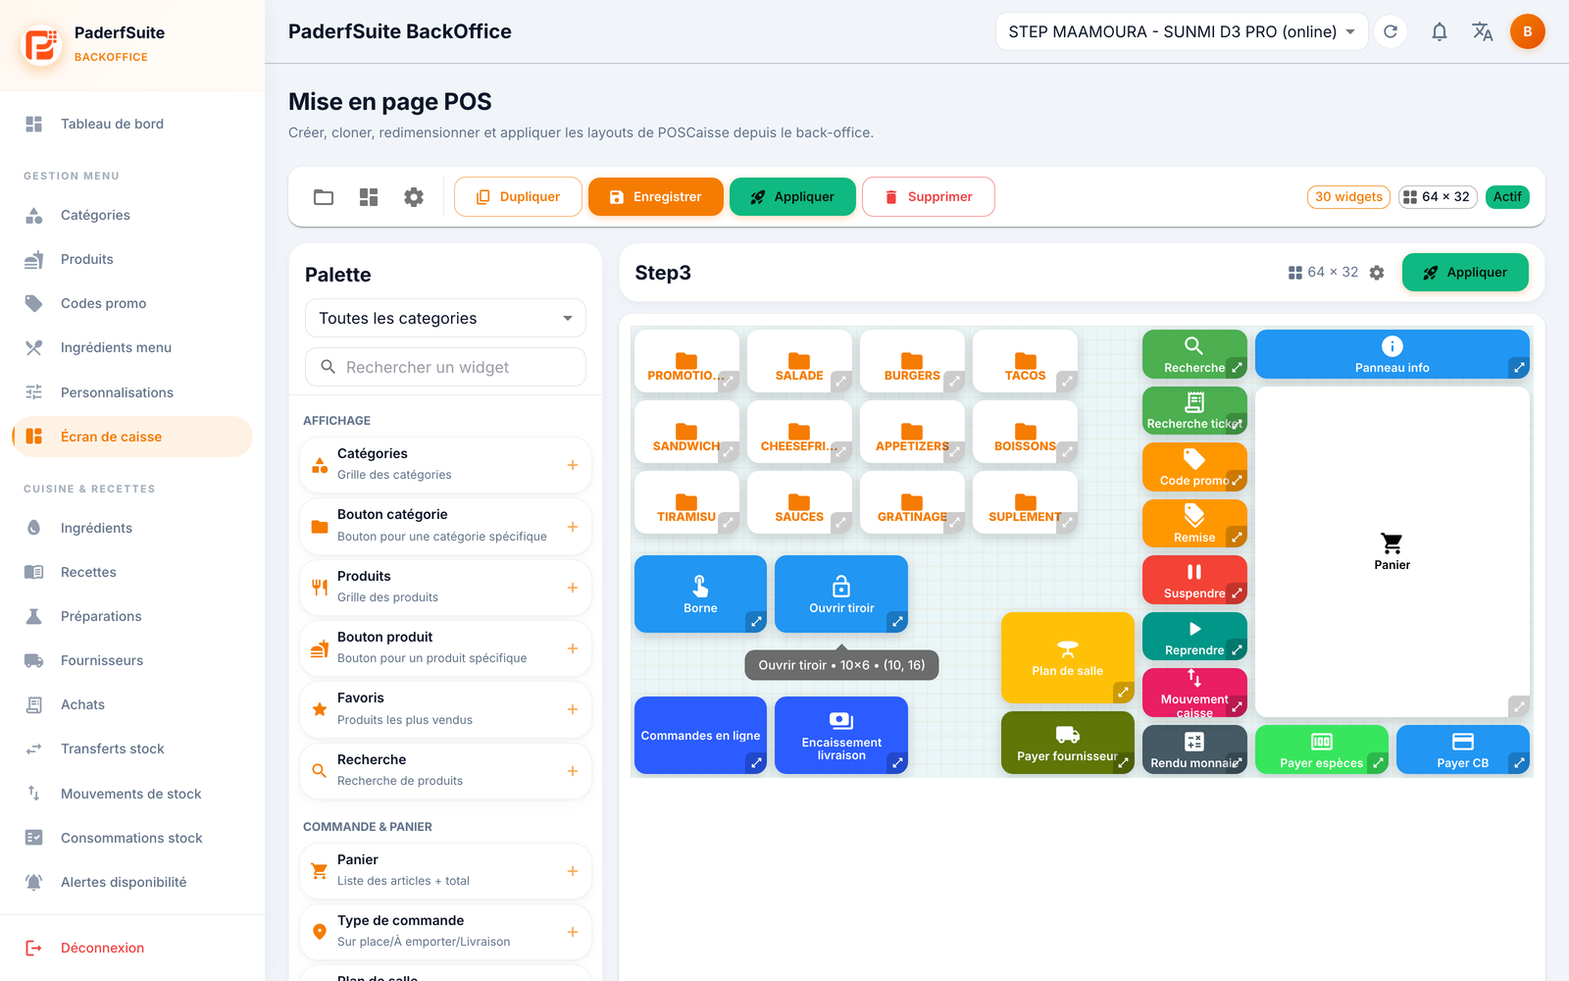The image size is (1569, 981).
Task: Select Écran de caisse in sidebar
Action: tap(131, 437)
